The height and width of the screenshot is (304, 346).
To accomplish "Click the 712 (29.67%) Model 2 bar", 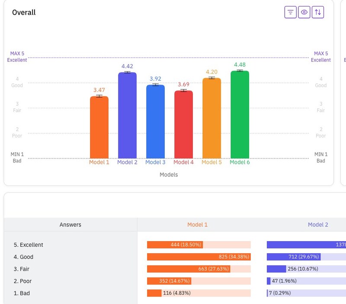I will [294, 257].
